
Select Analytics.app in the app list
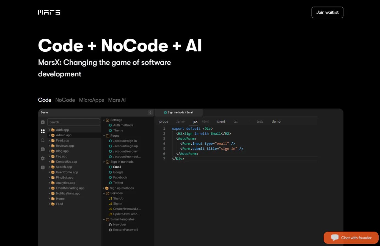(65, 183)
